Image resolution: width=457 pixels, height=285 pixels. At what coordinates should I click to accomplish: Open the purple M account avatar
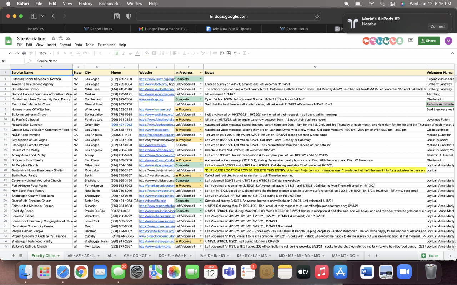coord(448,41)
